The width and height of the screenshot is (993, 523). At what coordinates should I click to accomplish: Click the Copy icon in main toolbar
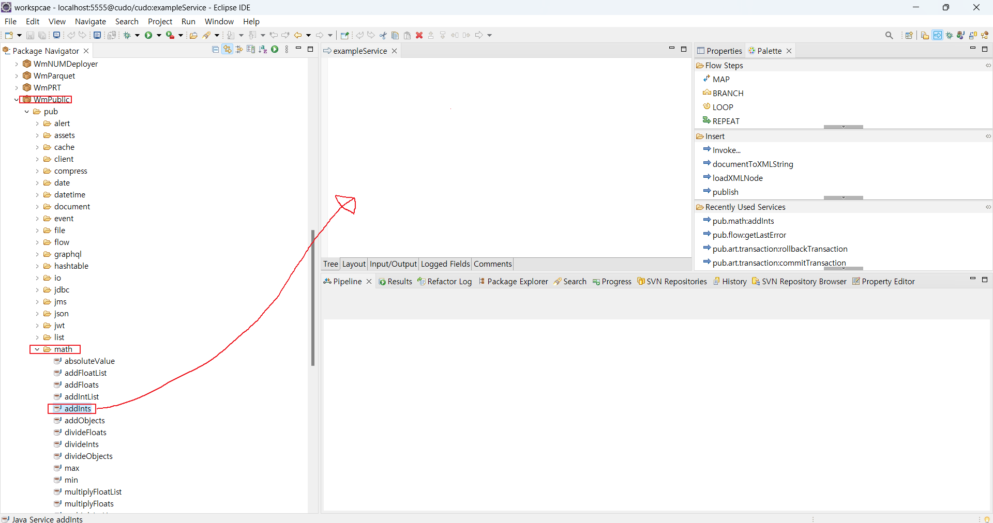395,35
